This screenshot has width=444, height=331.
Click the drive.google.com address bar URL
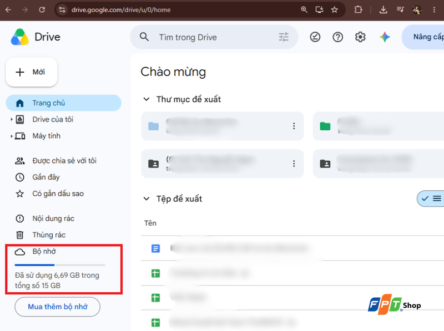click(121, 10)
